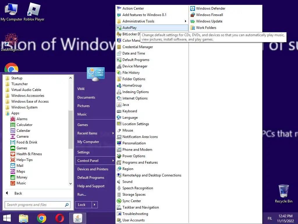298x224 pixels.
Task: Click the Date and Time clock icon
Action: pos(119,53)
